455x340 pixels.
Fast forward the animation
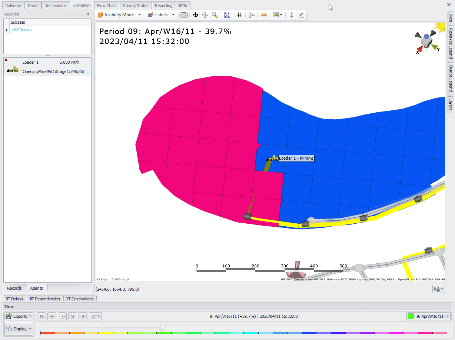click(73, 316)
